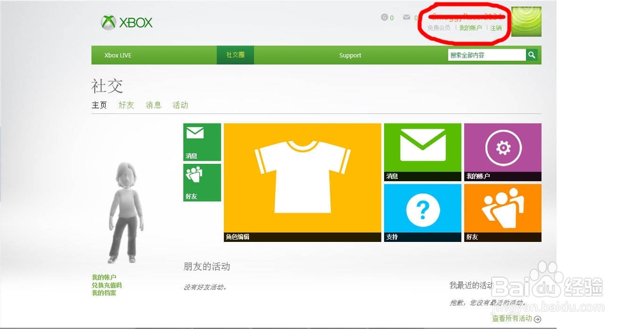Click the gray avatar character figure

click(126, 213)
